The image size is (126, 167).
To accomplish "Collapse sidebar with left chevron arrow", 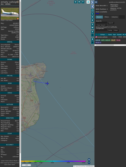I will (x=92, y=7).
